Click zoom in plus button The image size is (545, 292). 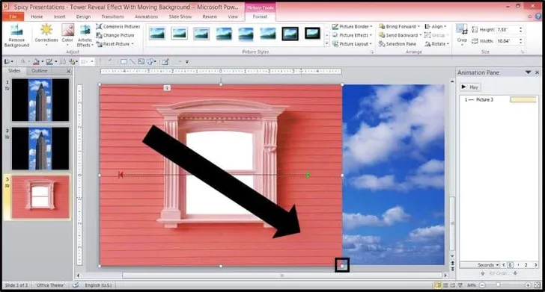pyautogui.click(x=528, y=285)
